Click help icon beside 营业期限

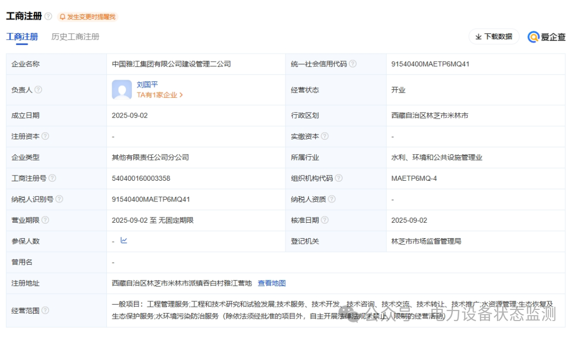pos(45,220)
